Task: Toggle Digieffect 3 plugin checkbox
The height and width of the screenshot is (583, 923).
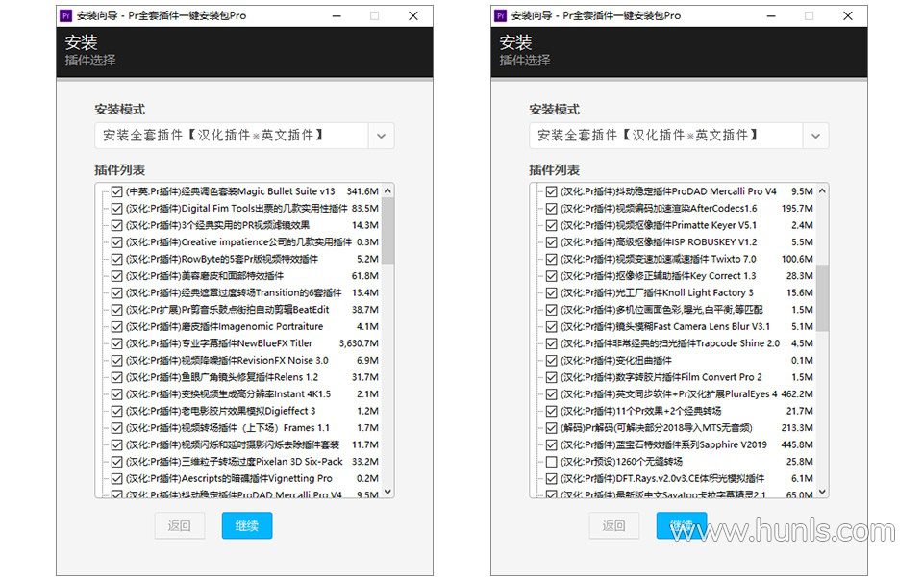Action: (116, 411)
